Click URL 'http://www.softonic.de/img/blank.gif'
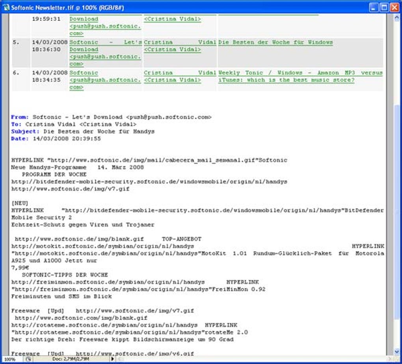 [79, 239]
